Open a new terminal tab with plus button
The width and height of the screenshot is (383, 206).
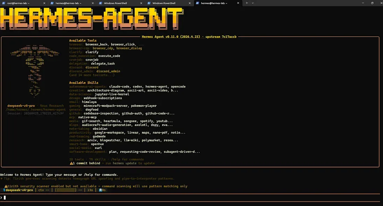click(x=247, y=3)
